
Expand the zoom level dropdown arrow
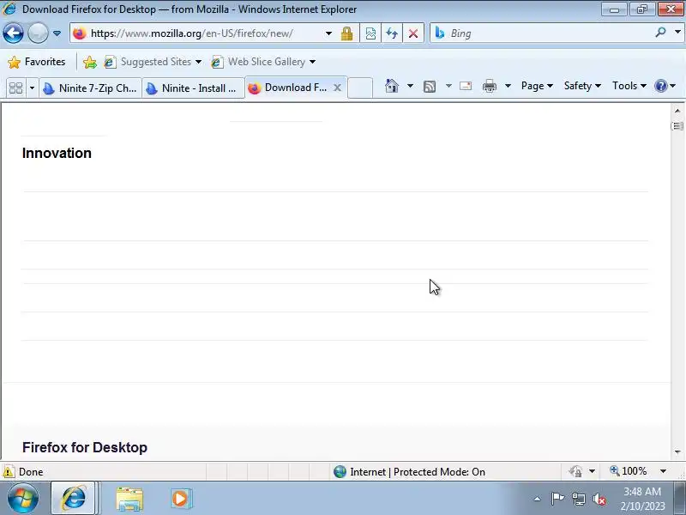(x=663, y=471)
